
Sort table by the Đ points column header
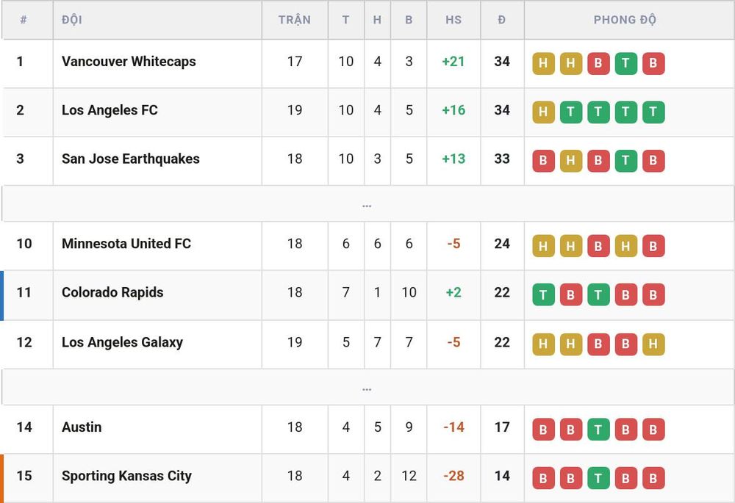coord(501,20)
